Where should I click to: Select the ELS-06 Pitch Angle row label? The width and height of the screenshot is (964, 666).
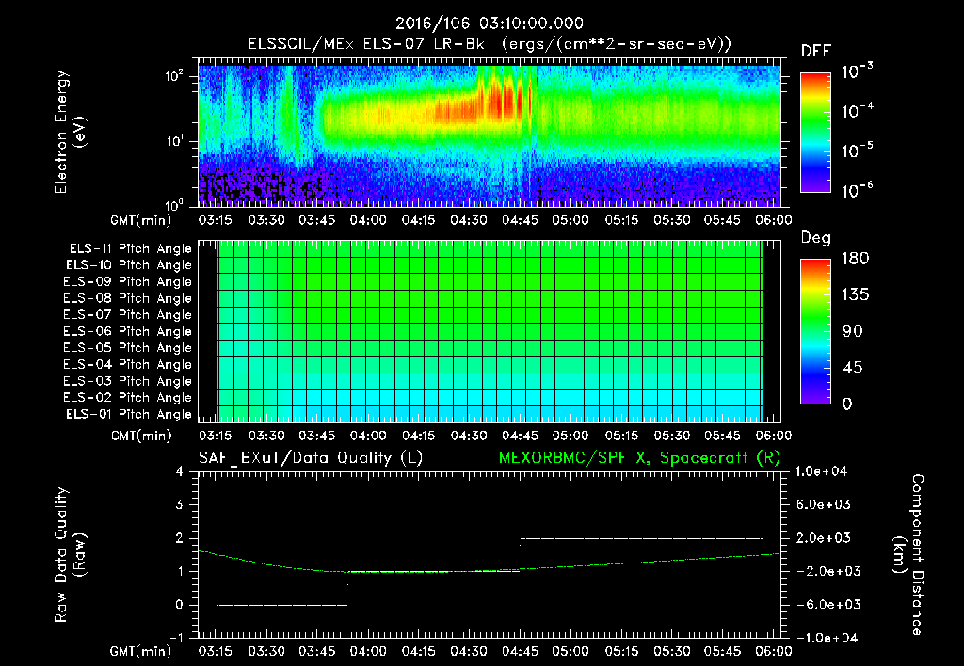[129, 331]
